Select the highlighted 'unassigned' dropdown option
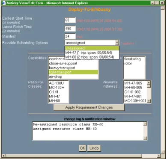 (92, 48)
